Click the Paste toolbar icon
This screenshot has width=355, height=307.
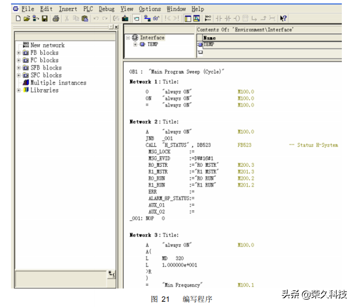point(85,18)
